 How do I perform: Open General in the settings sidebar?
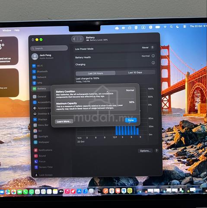click(39, 97)
